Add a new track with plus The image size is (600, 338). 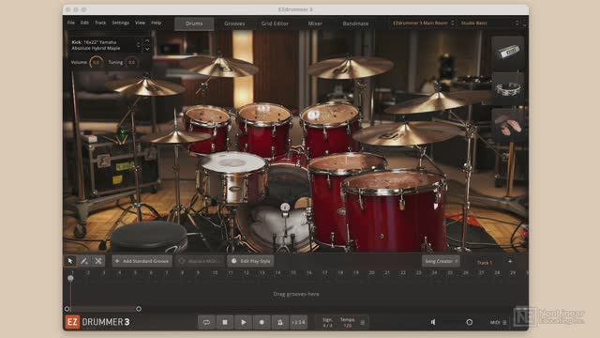[510, 261]
